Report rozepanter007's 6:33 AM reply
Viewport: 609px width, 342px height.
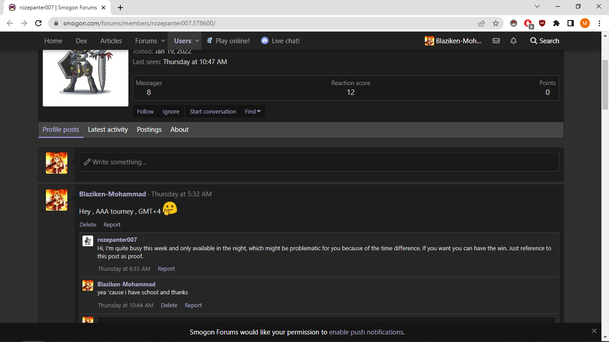(166, 269)
